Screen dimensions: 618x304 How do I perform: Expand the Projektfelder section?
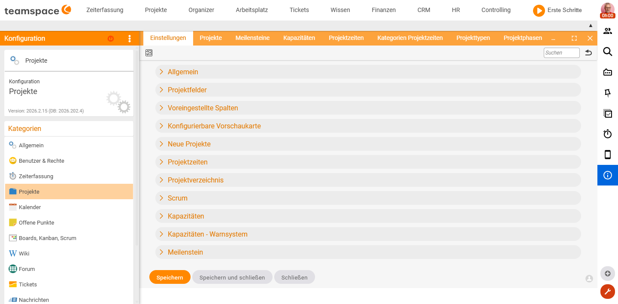368,90
